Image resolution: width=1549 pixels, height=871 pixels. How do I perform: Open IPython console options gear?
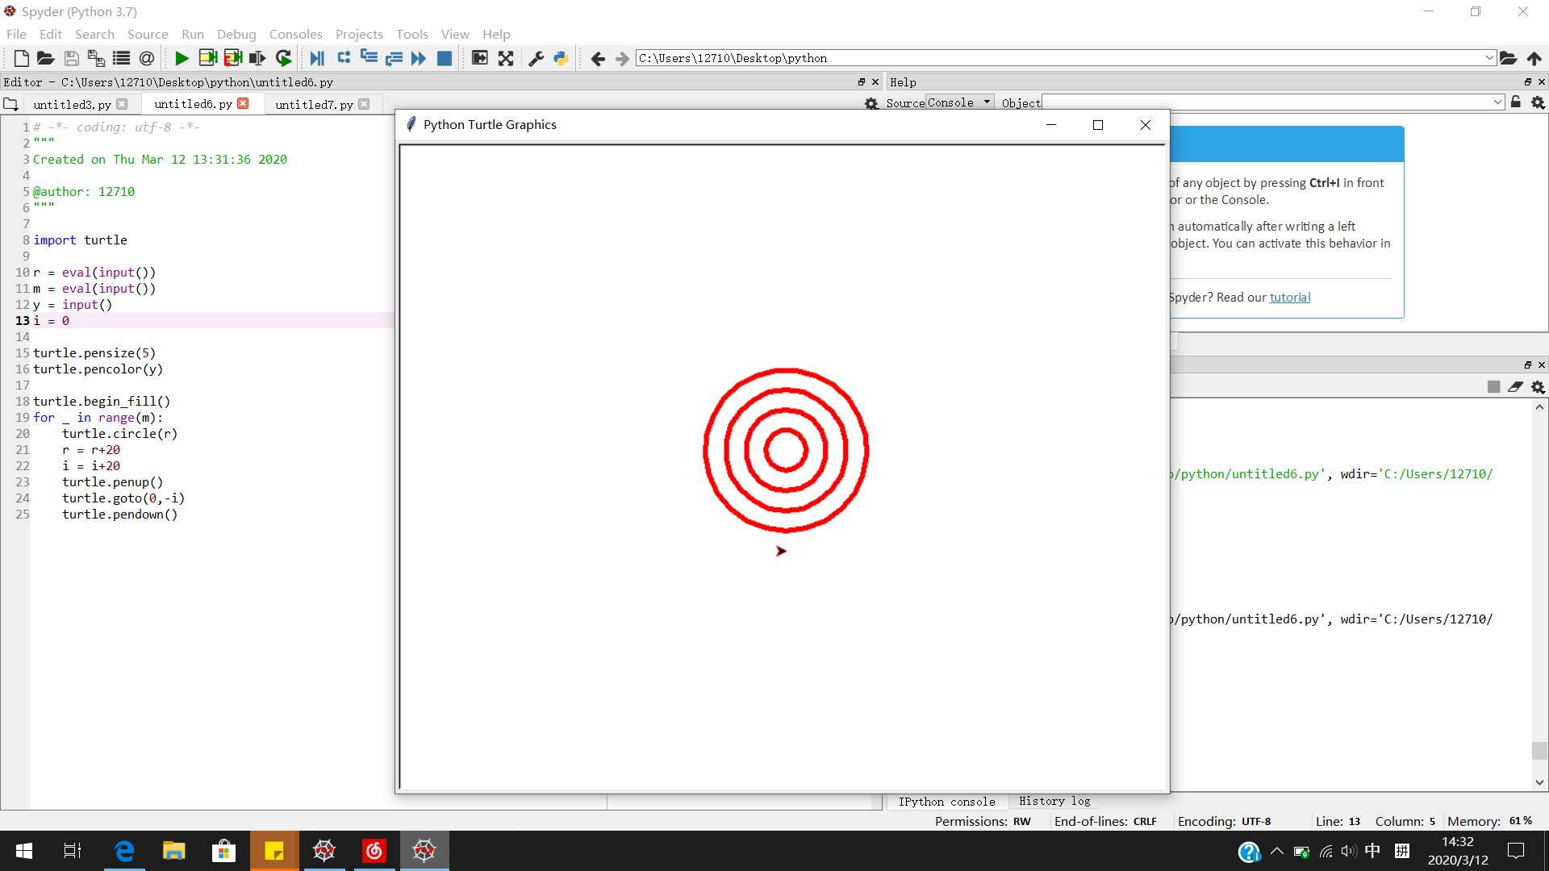point(1538,387)
